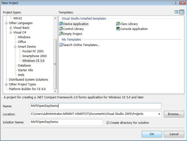187x141 pixels.
Task: Expand the Other Project Types node
Action: click(6, 84)
